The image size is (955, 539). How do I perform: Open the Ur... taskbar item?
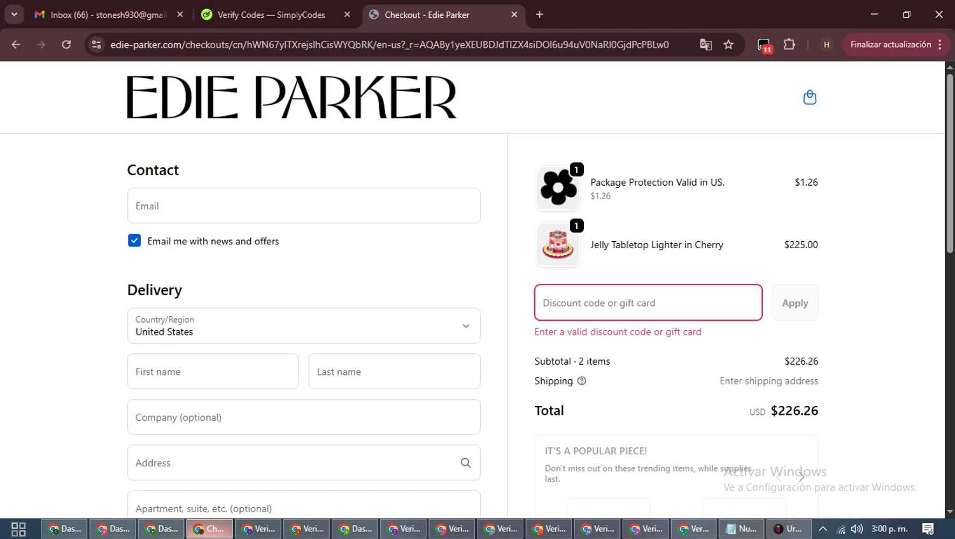789,529
